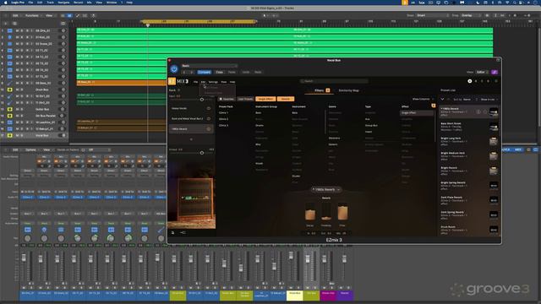Click the volume knob on Vocal Bus track

63,135
